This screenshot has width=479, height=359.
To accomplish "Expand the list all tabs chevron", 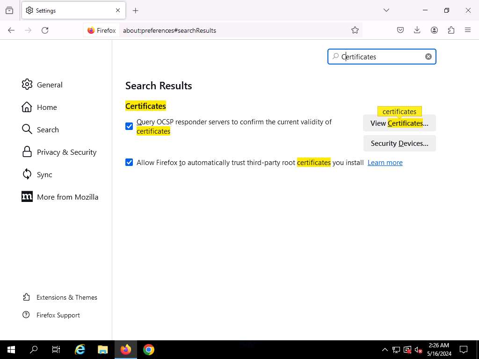I will pos(386,10).
